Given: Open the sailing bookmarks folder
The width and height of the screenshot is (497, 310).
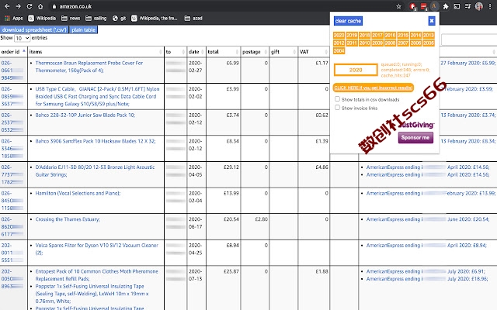Looking at the screenshot, I should click(96, 19).
